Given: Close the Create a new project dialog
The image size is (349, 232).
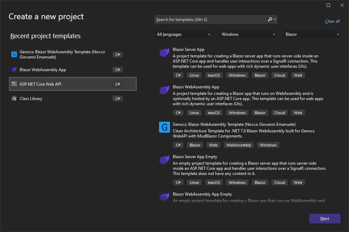Looking at the screenshot, I should click(342, 5).
